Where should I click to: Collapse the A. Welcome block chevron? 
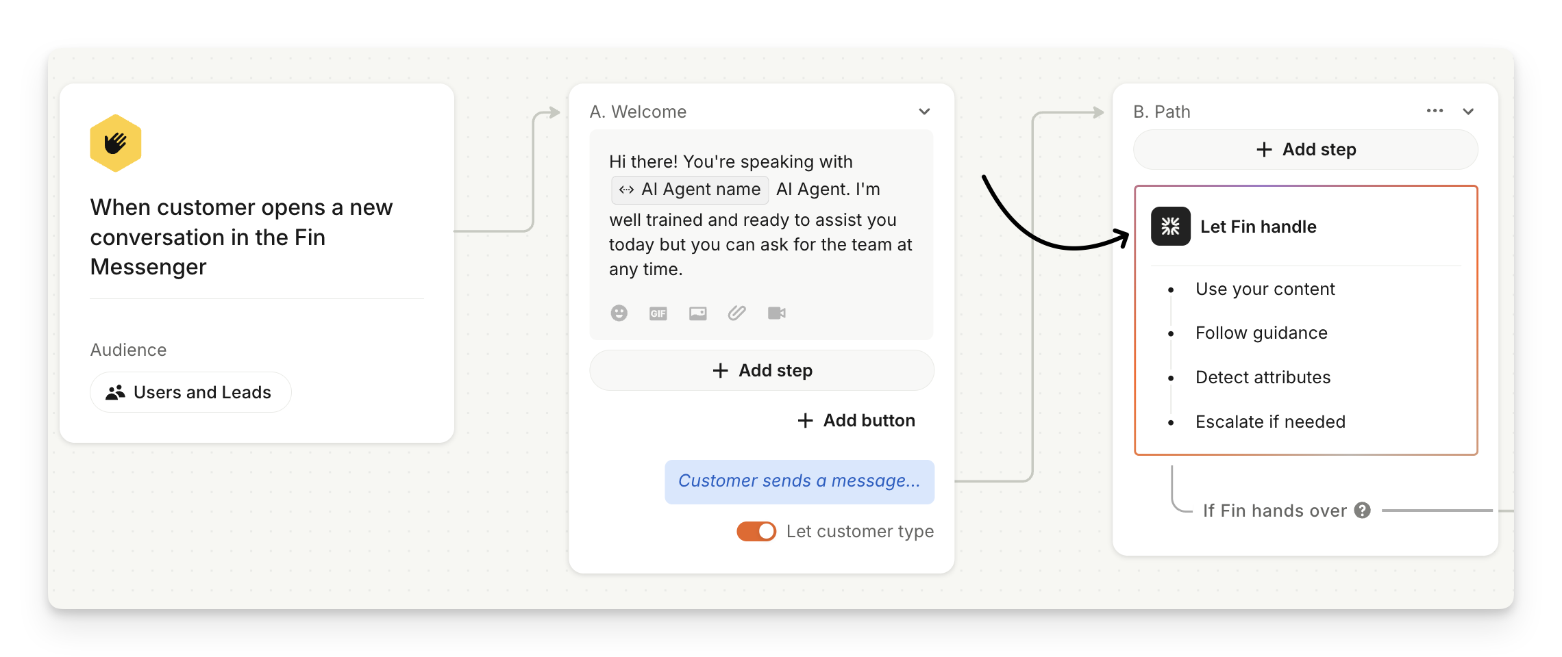click(x=924, y=112)
